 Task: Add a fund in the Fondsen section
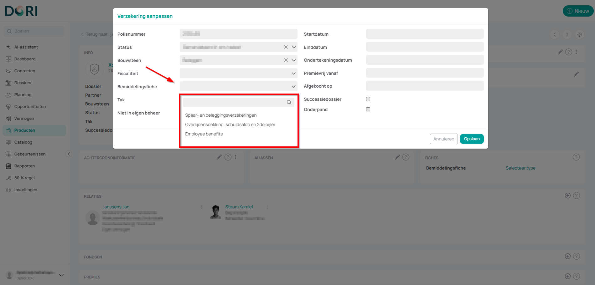(567, 256)
